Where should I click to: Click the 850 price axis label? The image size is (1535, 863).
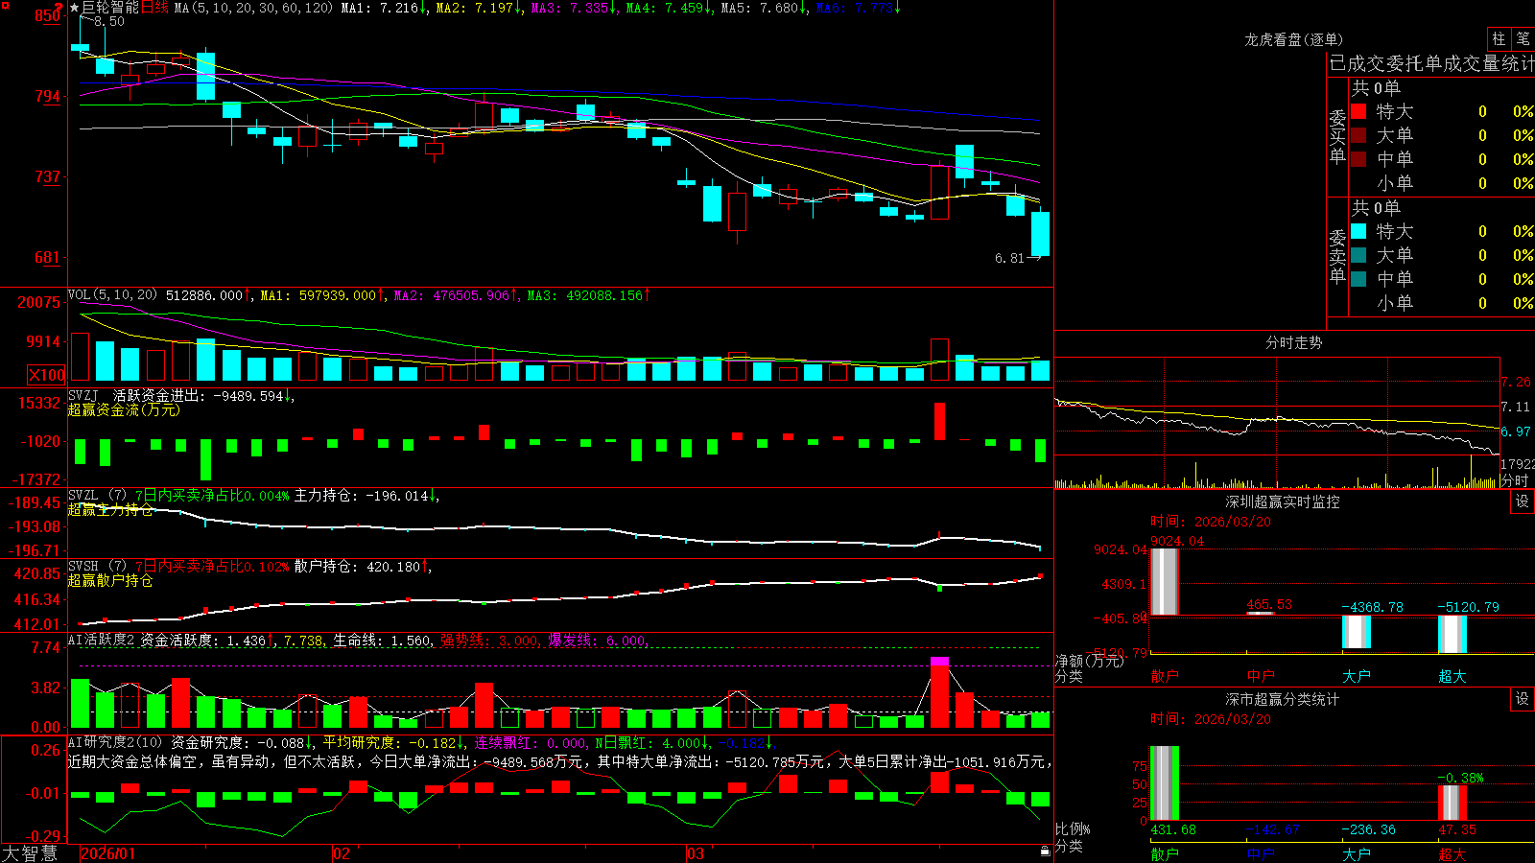click(x=47, y=15)
